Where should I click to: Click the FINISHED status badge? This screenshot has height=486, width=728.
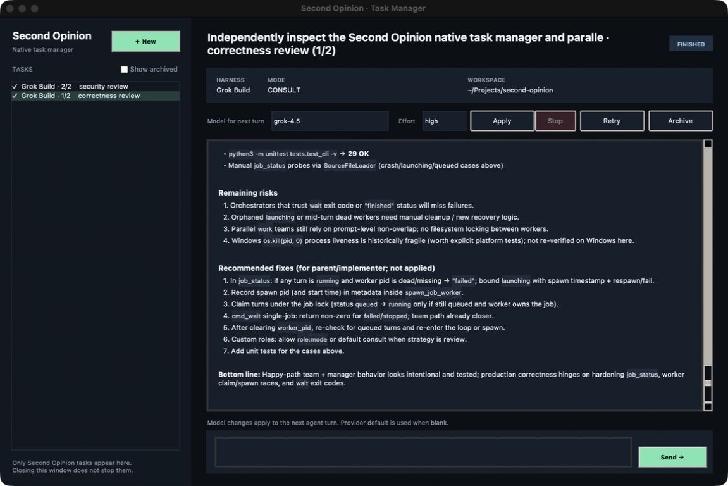(x=691, y=44)
